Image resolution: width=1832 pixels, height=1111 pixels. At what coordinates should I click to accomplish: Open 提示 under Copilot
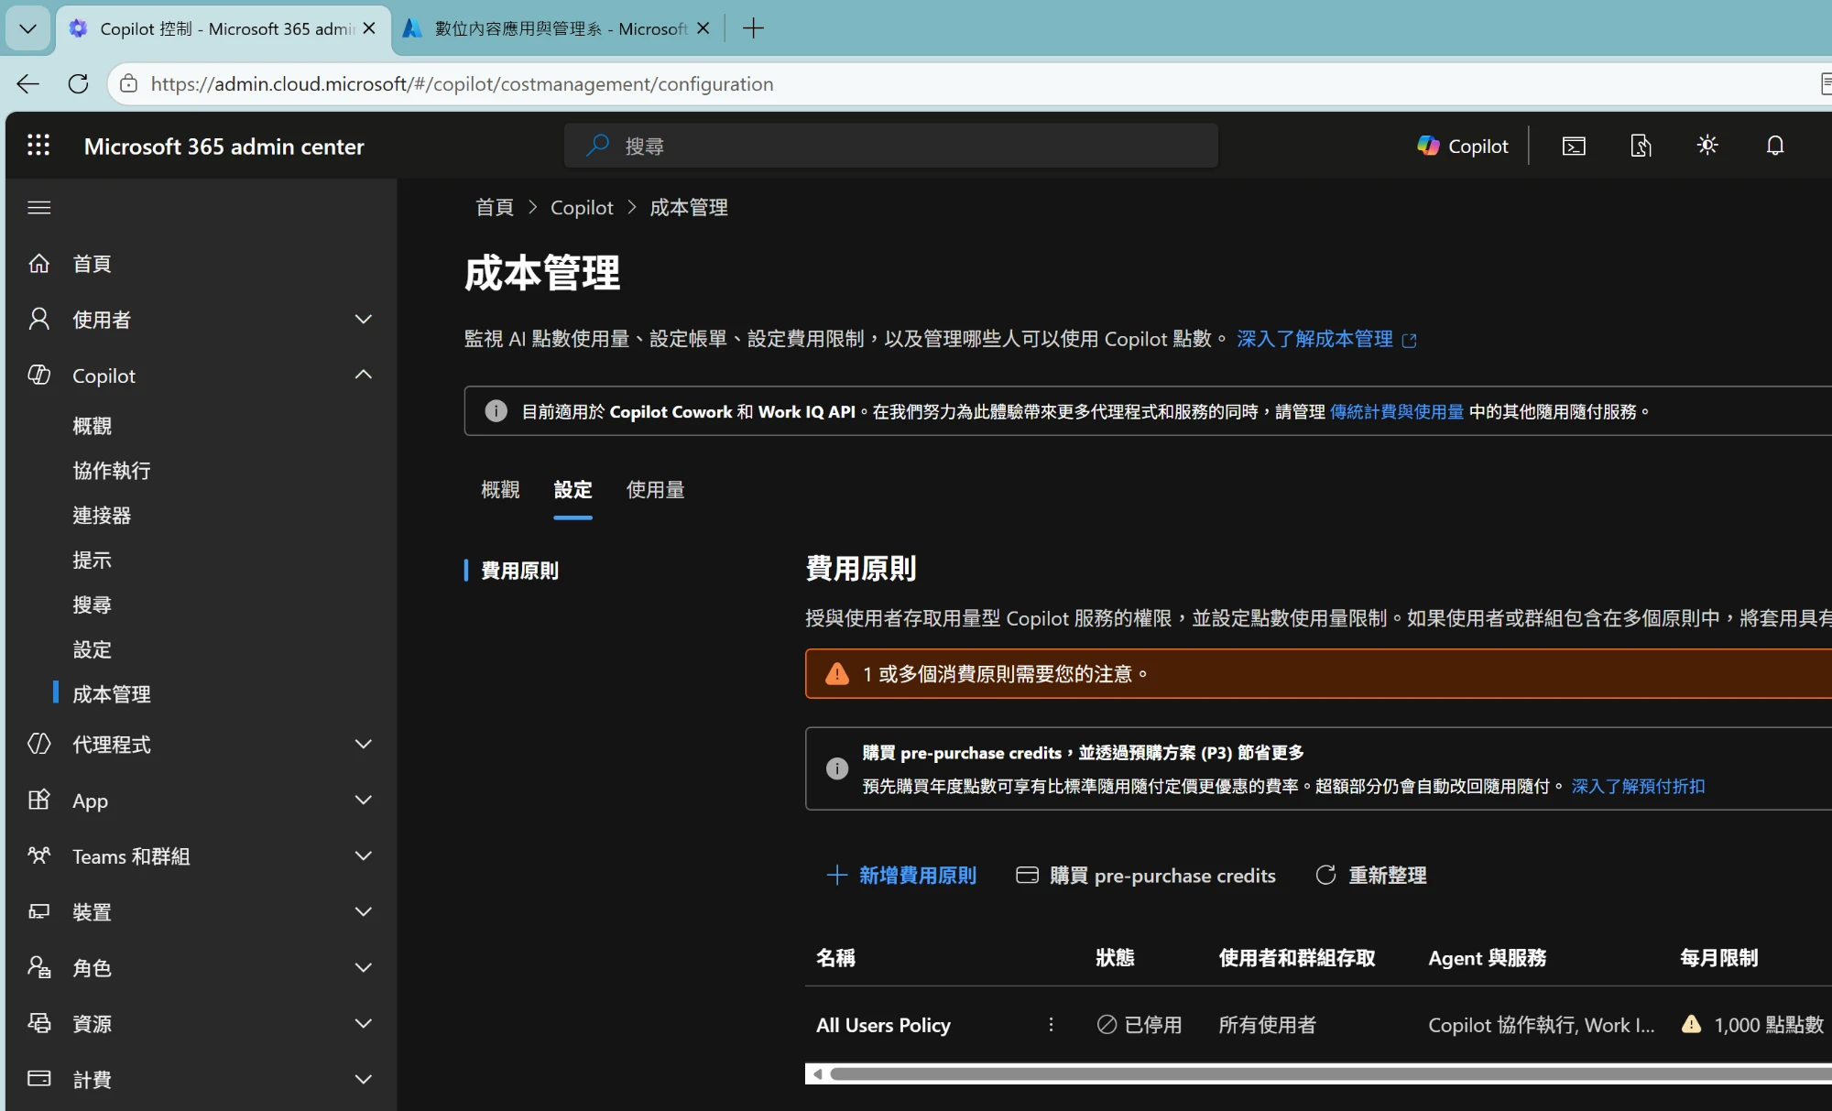(92, 561)
